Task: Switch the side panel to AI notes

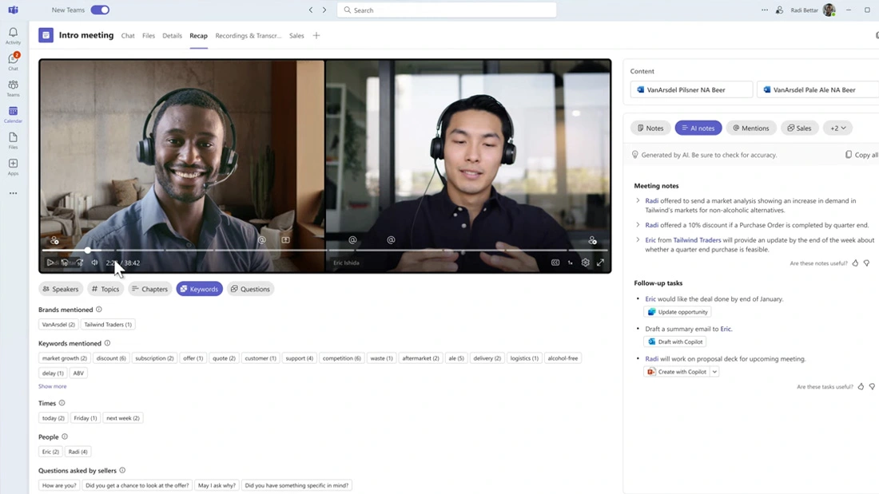Action: (x=698, y=128)
